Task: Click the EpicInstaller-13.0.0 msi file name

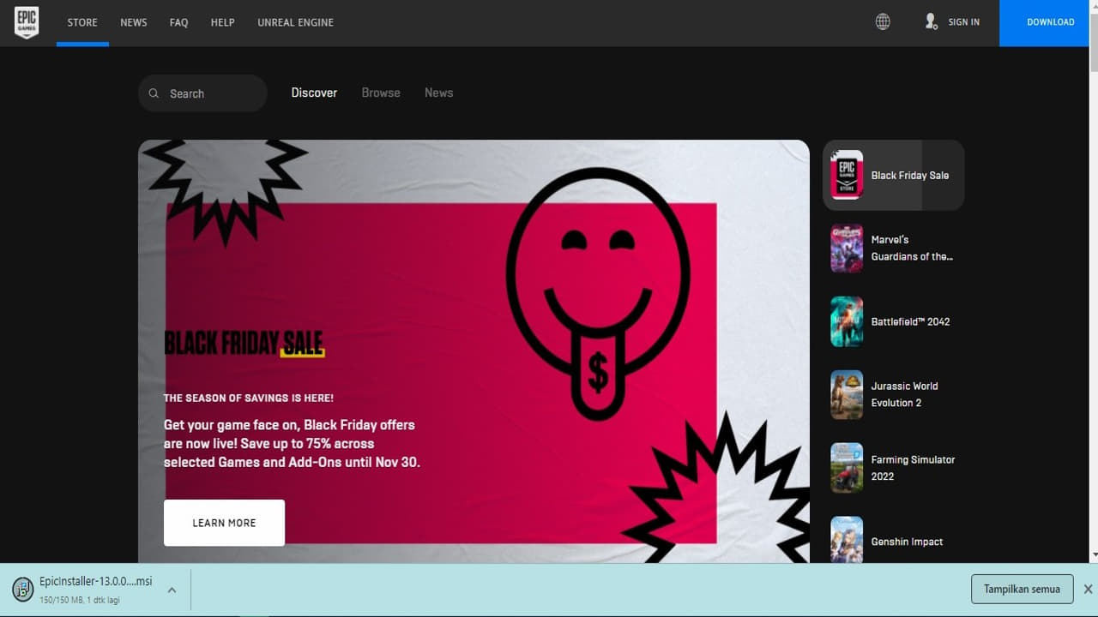Action: [96, 581]
